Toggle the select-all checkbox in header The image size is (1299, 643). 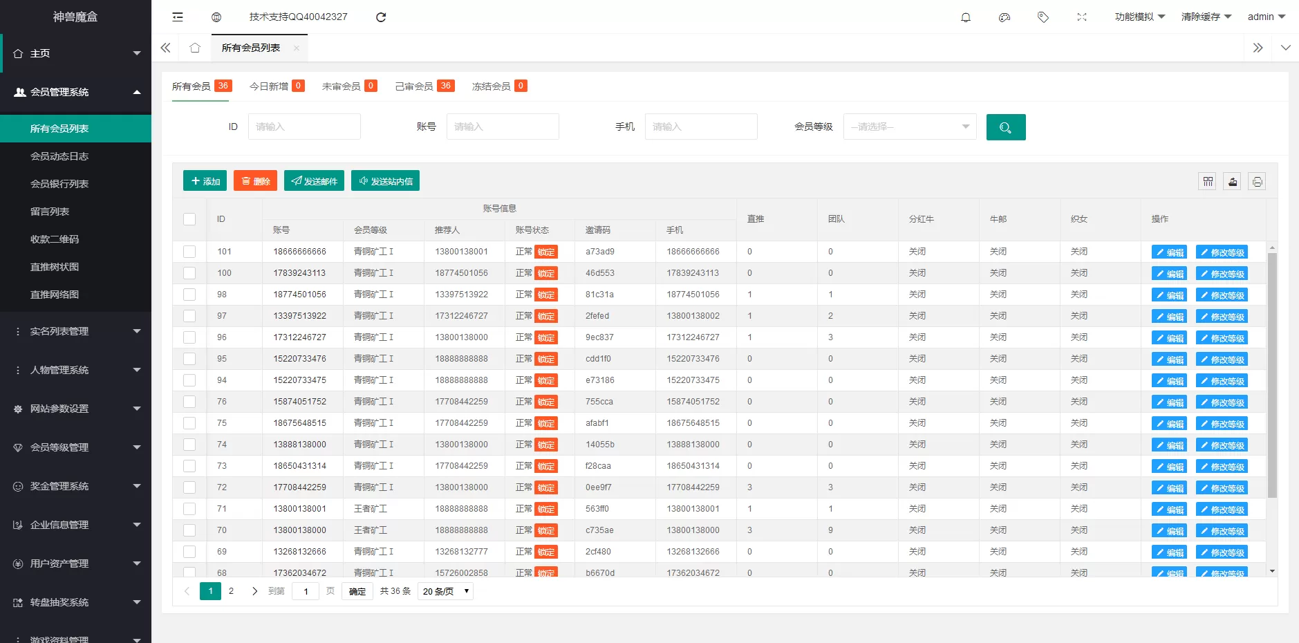click(189, 219)
